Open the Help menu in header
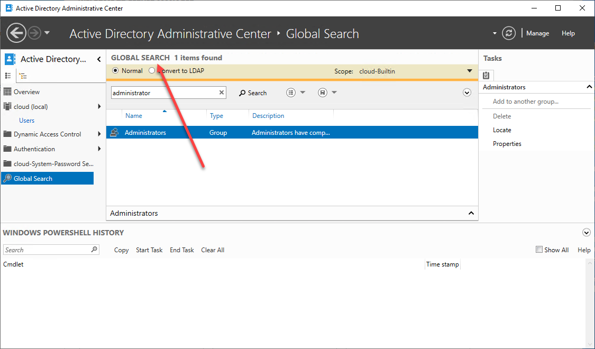595x349 pixels. coord(568,33)
